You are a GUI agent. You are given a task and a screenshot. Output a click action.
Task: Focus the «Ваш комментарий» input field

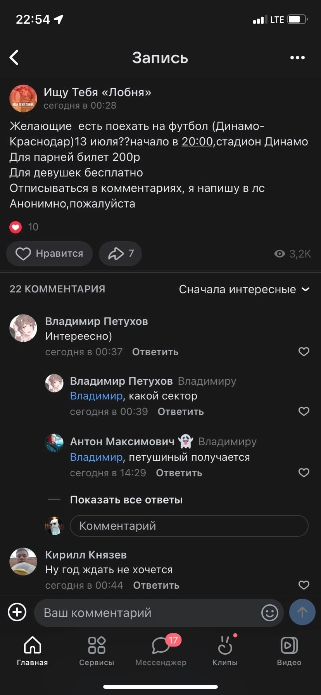point(147,613)
